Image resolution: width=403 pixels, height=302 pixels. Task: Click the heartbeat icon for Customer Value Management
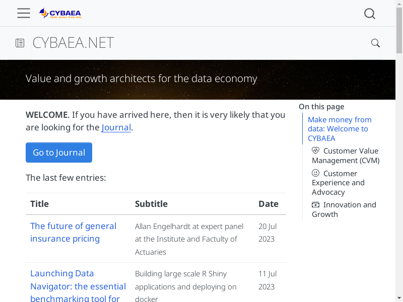pos(316,150)
